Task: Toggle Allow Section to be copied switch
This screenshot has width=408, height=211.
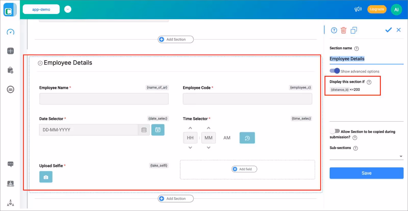Action: (x=335, y=131)
